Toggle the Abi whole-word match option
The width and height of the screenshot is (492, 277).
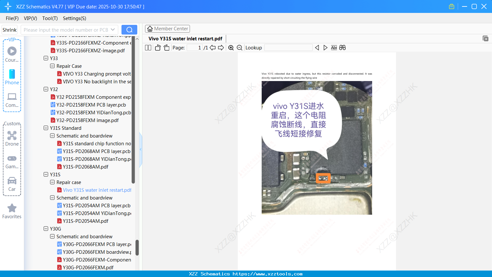[x=334, y=47]
